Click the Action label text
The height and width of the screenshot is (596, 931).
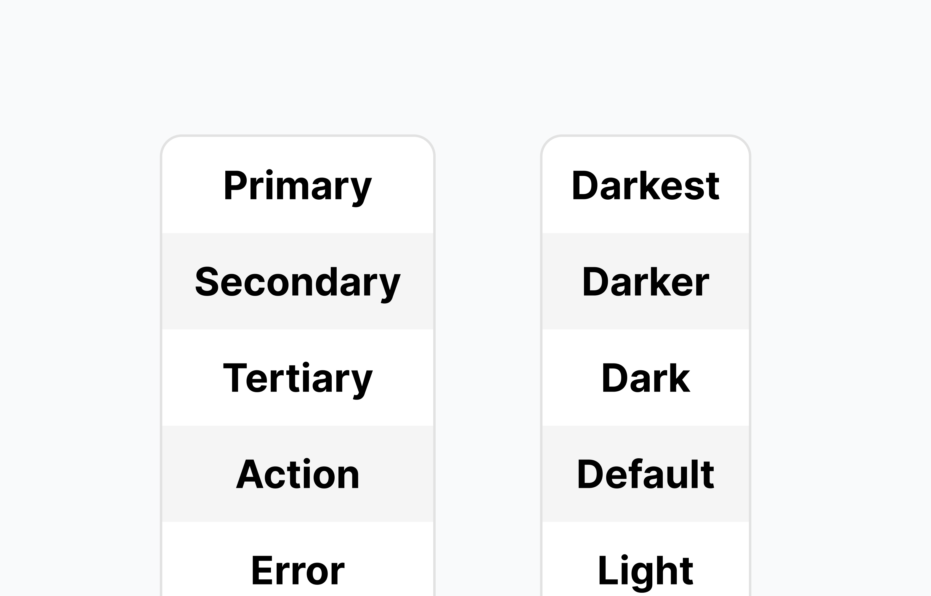click(297, 474)
